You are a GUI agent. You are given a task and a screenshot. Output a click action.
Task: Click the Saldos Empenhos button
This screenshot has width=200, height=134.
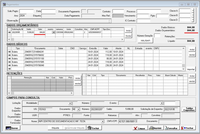pyautogui.click(x=189, y=109)
